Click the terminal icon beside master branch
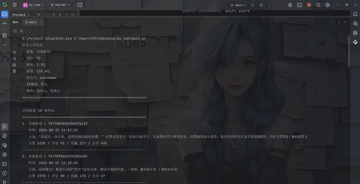 coord(80,5)
